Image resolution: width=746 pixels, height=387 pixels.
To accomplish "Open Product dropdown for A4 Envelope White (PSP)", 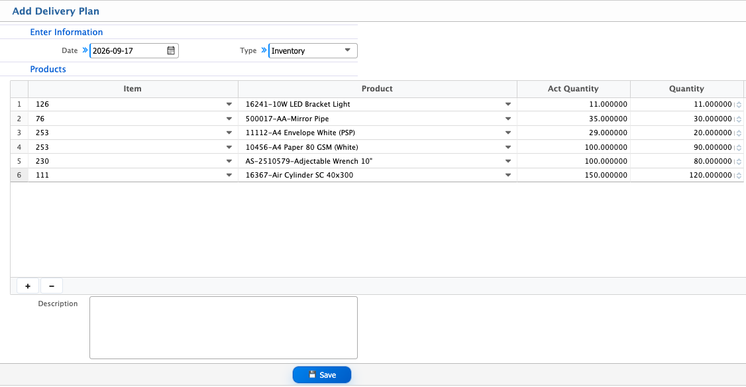I will click(507, 133).
